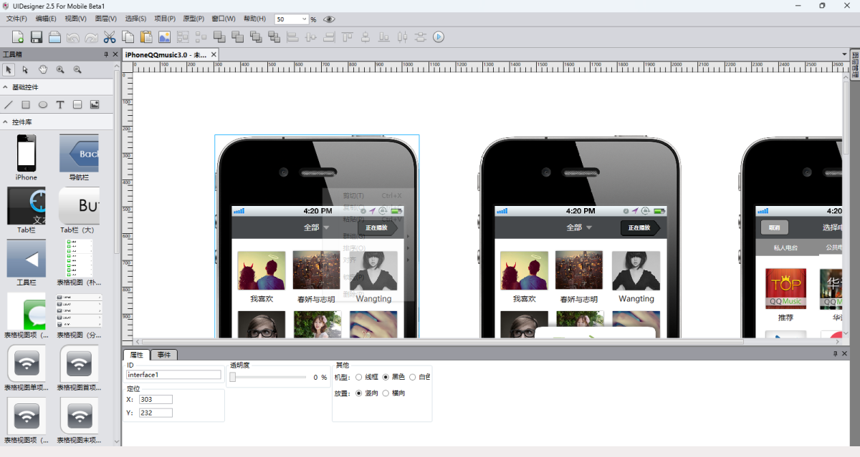Toggle the eye preview icon
The width and height of the screenshot is (860, 457).
point(329,19)
